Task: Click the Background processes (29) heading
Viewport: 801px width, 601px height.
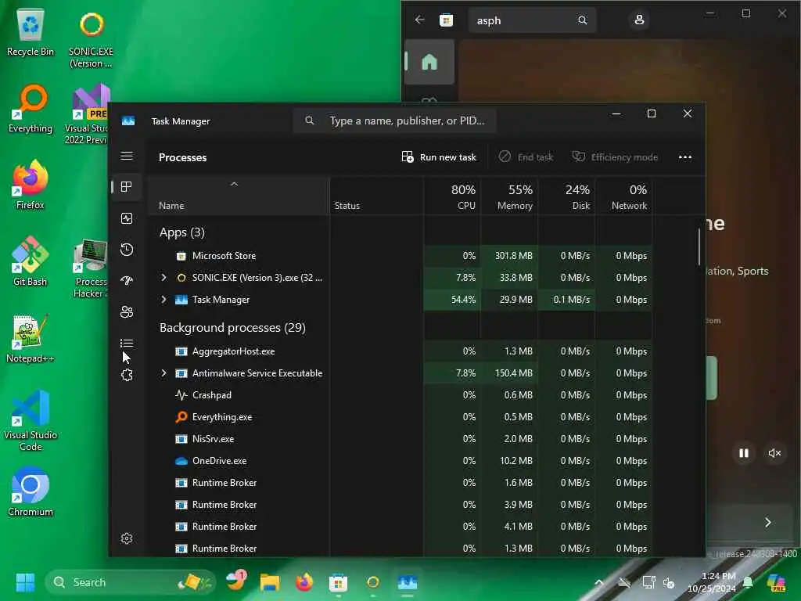Action: (x=232, y=328)
